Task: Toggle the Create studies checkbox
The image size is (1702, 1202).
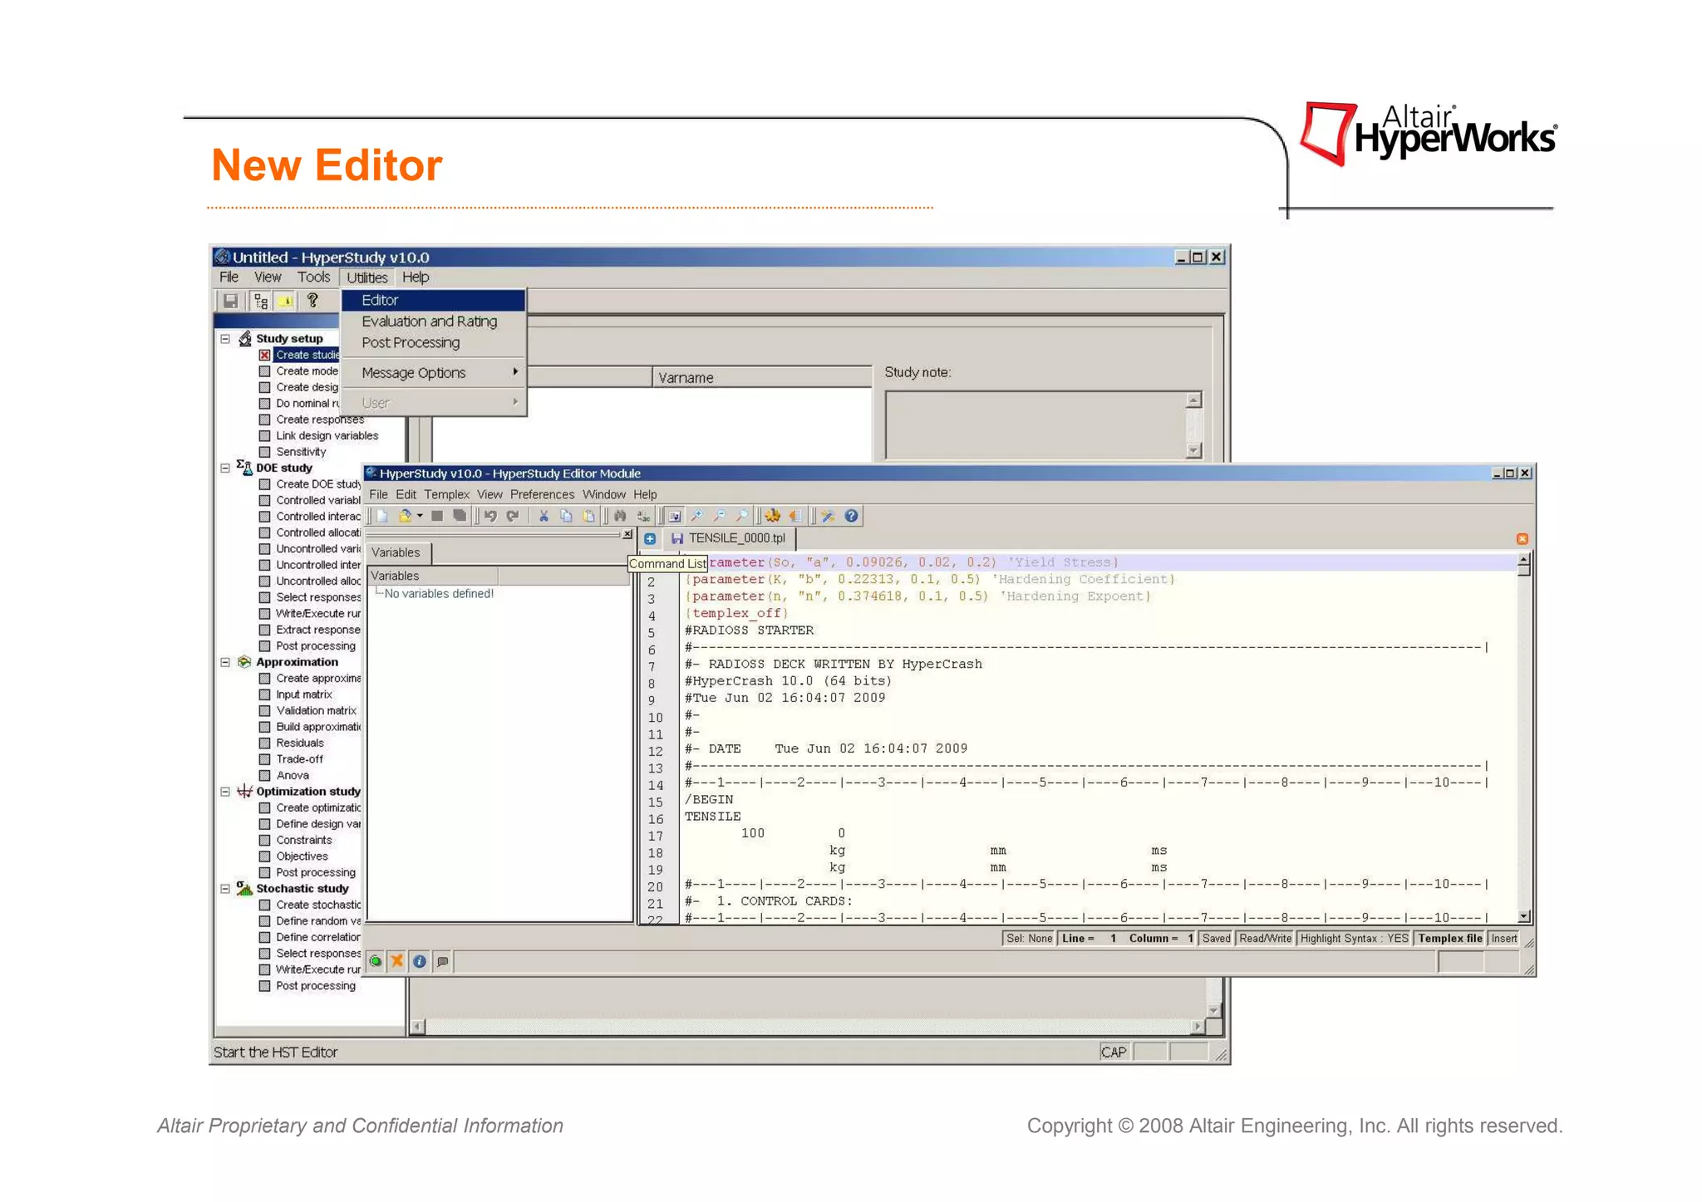Action: [264, 355]
